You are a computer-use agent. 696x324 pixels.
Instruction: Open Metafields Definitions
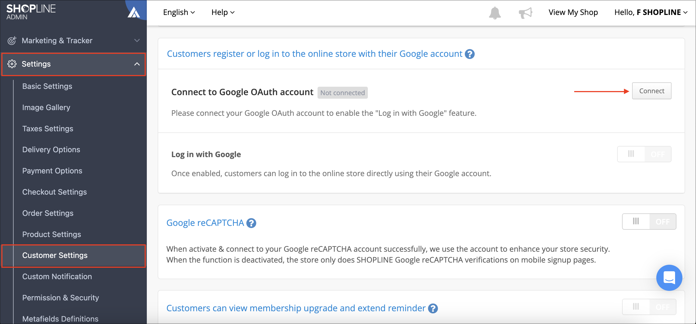click(60, 319)
